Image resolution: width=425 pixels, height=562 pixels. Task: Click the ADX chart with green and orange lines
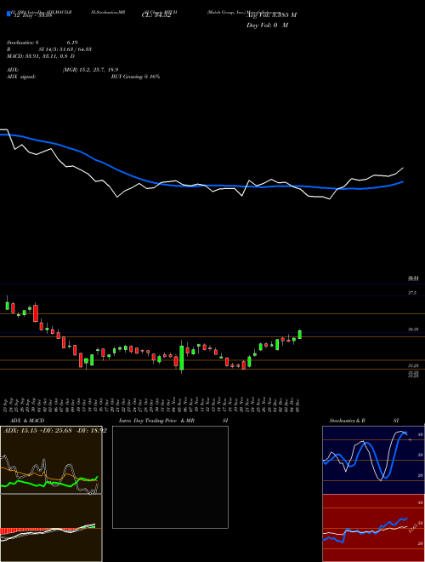pos(51,460)
